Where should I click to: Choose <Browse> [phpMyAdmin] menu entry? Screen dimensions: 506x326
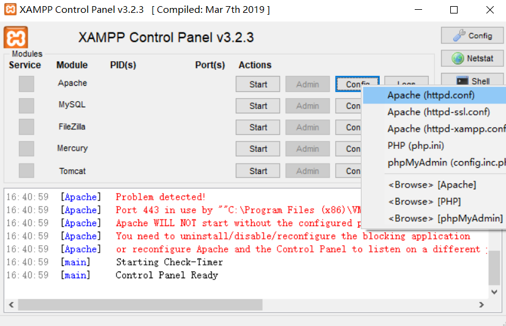(434, 218)
